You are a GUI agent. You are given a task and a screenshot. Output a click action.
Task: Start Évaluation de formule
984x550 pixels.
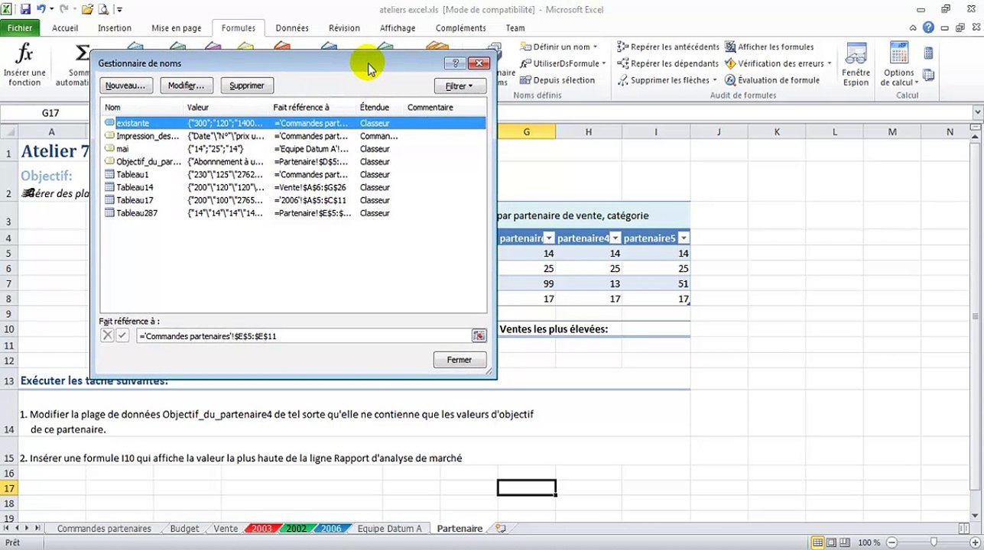[772, 80]
